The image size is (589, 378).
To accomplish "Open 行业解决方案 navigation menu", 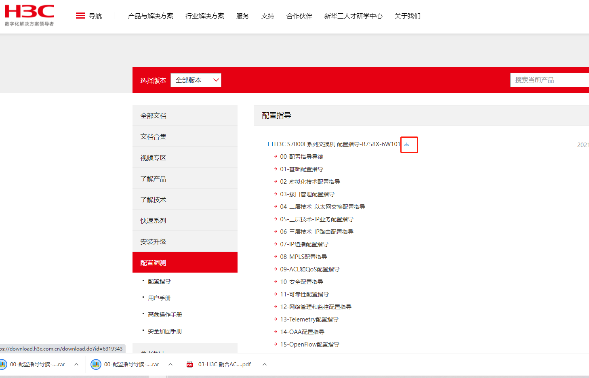I will pyautogui.click(x=205, y=16).
